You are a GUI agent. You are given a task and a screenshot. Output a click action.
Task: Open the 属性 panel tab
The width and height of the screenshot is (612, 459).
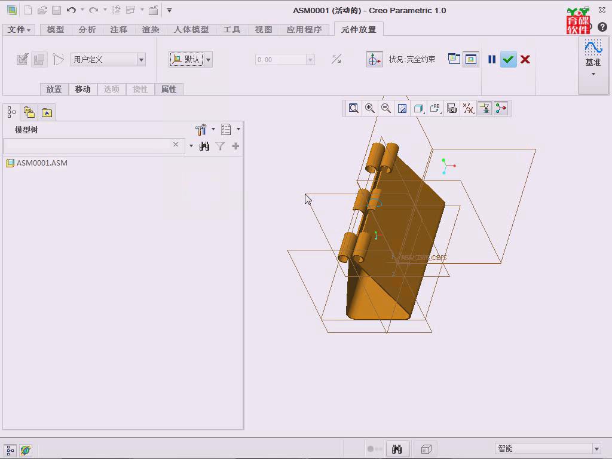[x=169, y=90]
